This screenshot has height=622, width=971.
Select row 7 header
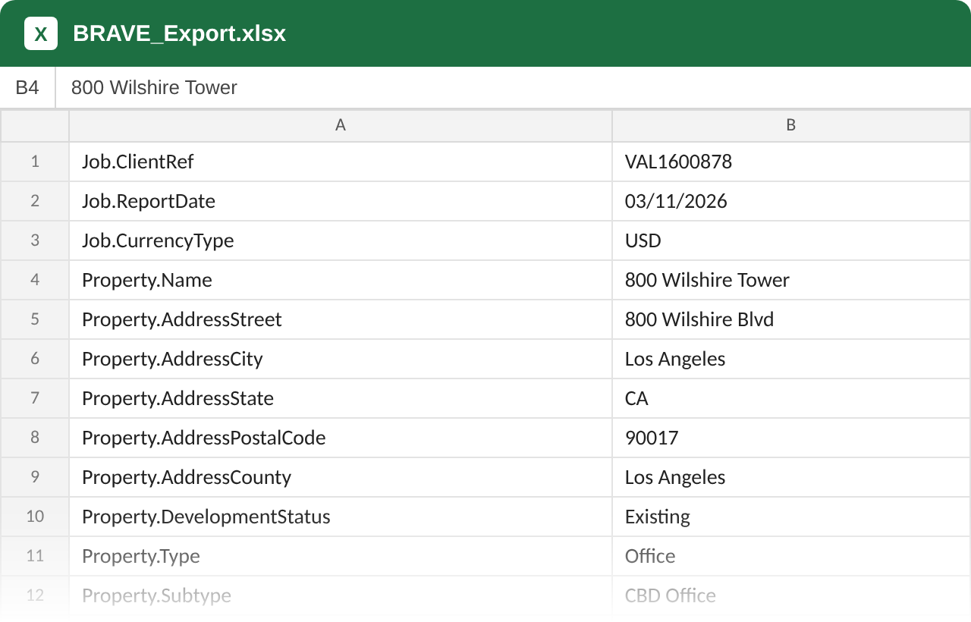pyautogui.click(x=35, y=398)
